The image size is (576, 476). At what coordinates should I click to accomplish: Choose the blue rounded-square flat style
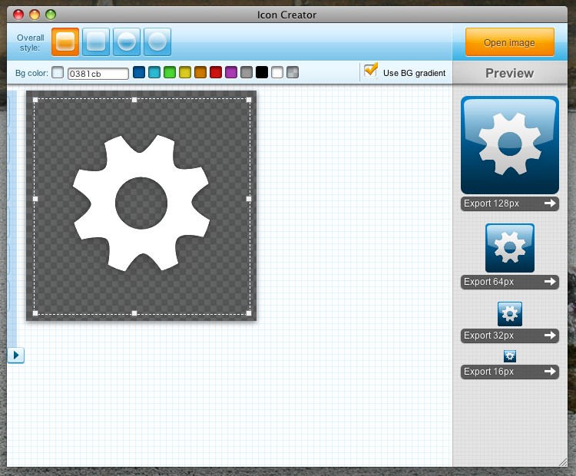(96, 42)
